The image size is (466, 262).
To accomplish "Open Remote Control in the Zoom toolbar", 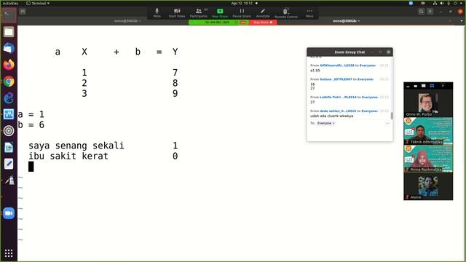I will click(286, 13).
